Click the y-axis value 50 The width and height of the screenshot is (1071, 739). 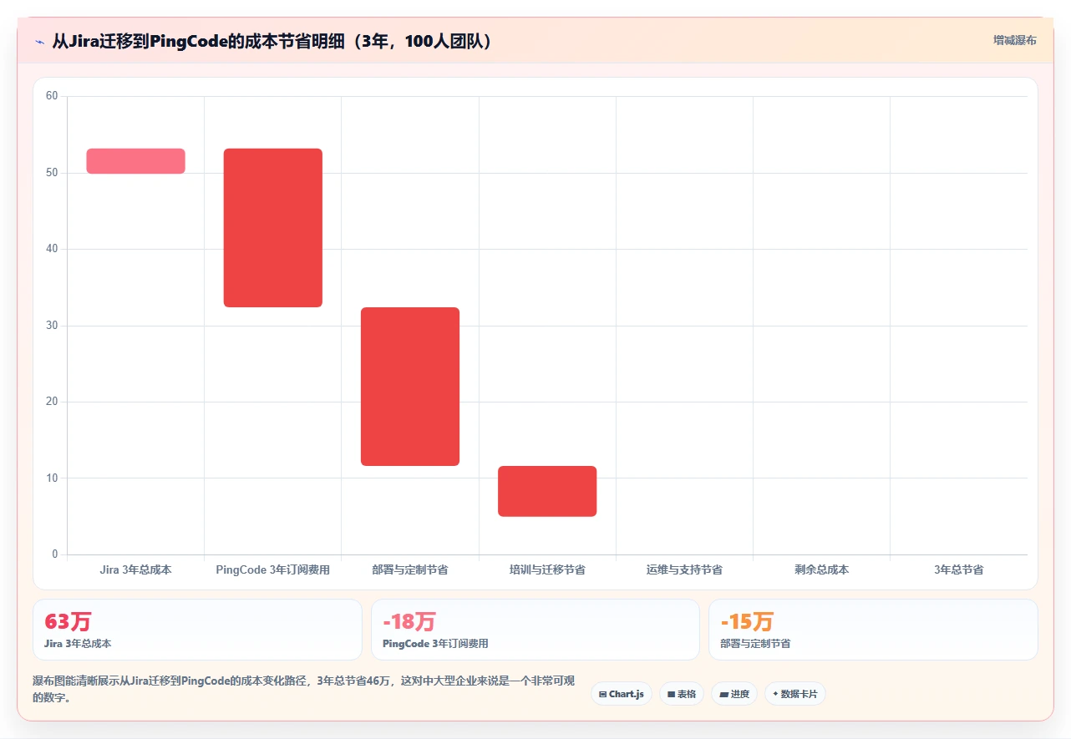pos(52,173)
